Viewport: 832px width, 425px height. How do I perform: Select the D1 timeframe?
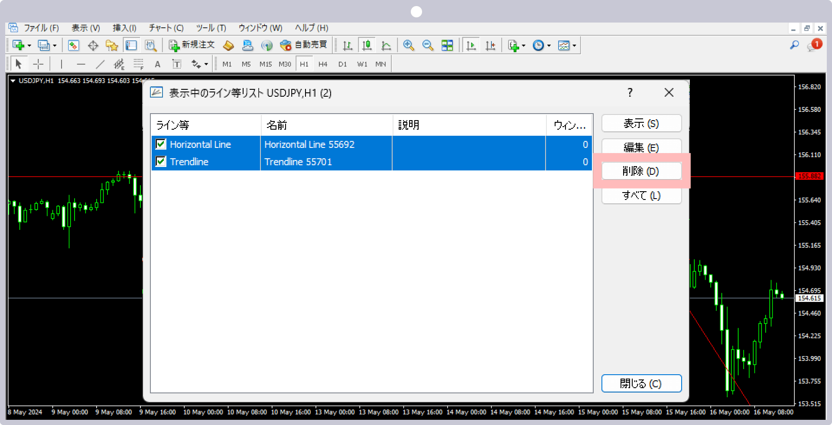click(342, 64)
